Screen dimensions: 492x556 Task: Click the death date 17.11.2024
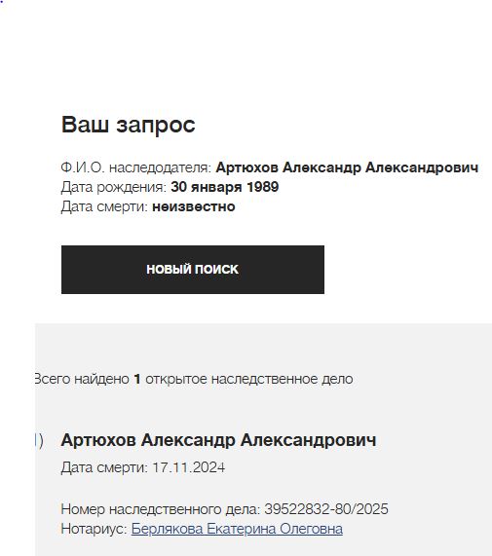(x=189, y=467)
